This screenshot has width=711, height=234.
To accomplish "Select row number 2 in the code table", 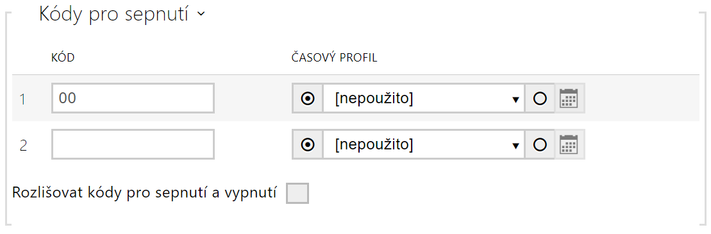I will [x=24, y=146].
